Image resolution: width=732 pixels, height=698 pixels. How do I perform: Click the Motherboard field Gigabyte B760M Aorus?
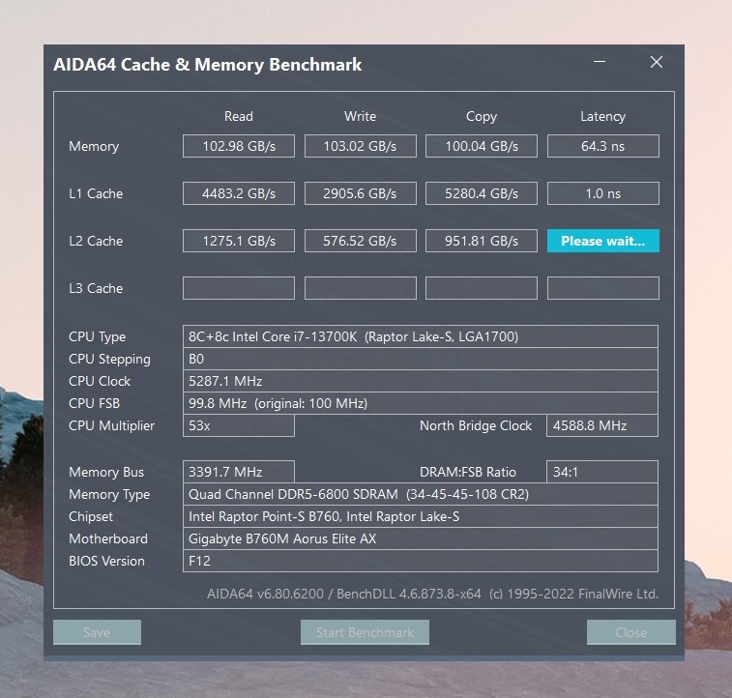point(421,538)
